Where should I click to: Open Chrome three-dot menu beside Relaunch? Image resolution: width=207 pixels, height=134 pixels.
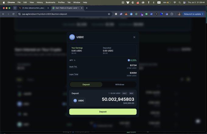click(x=203, y=14)
